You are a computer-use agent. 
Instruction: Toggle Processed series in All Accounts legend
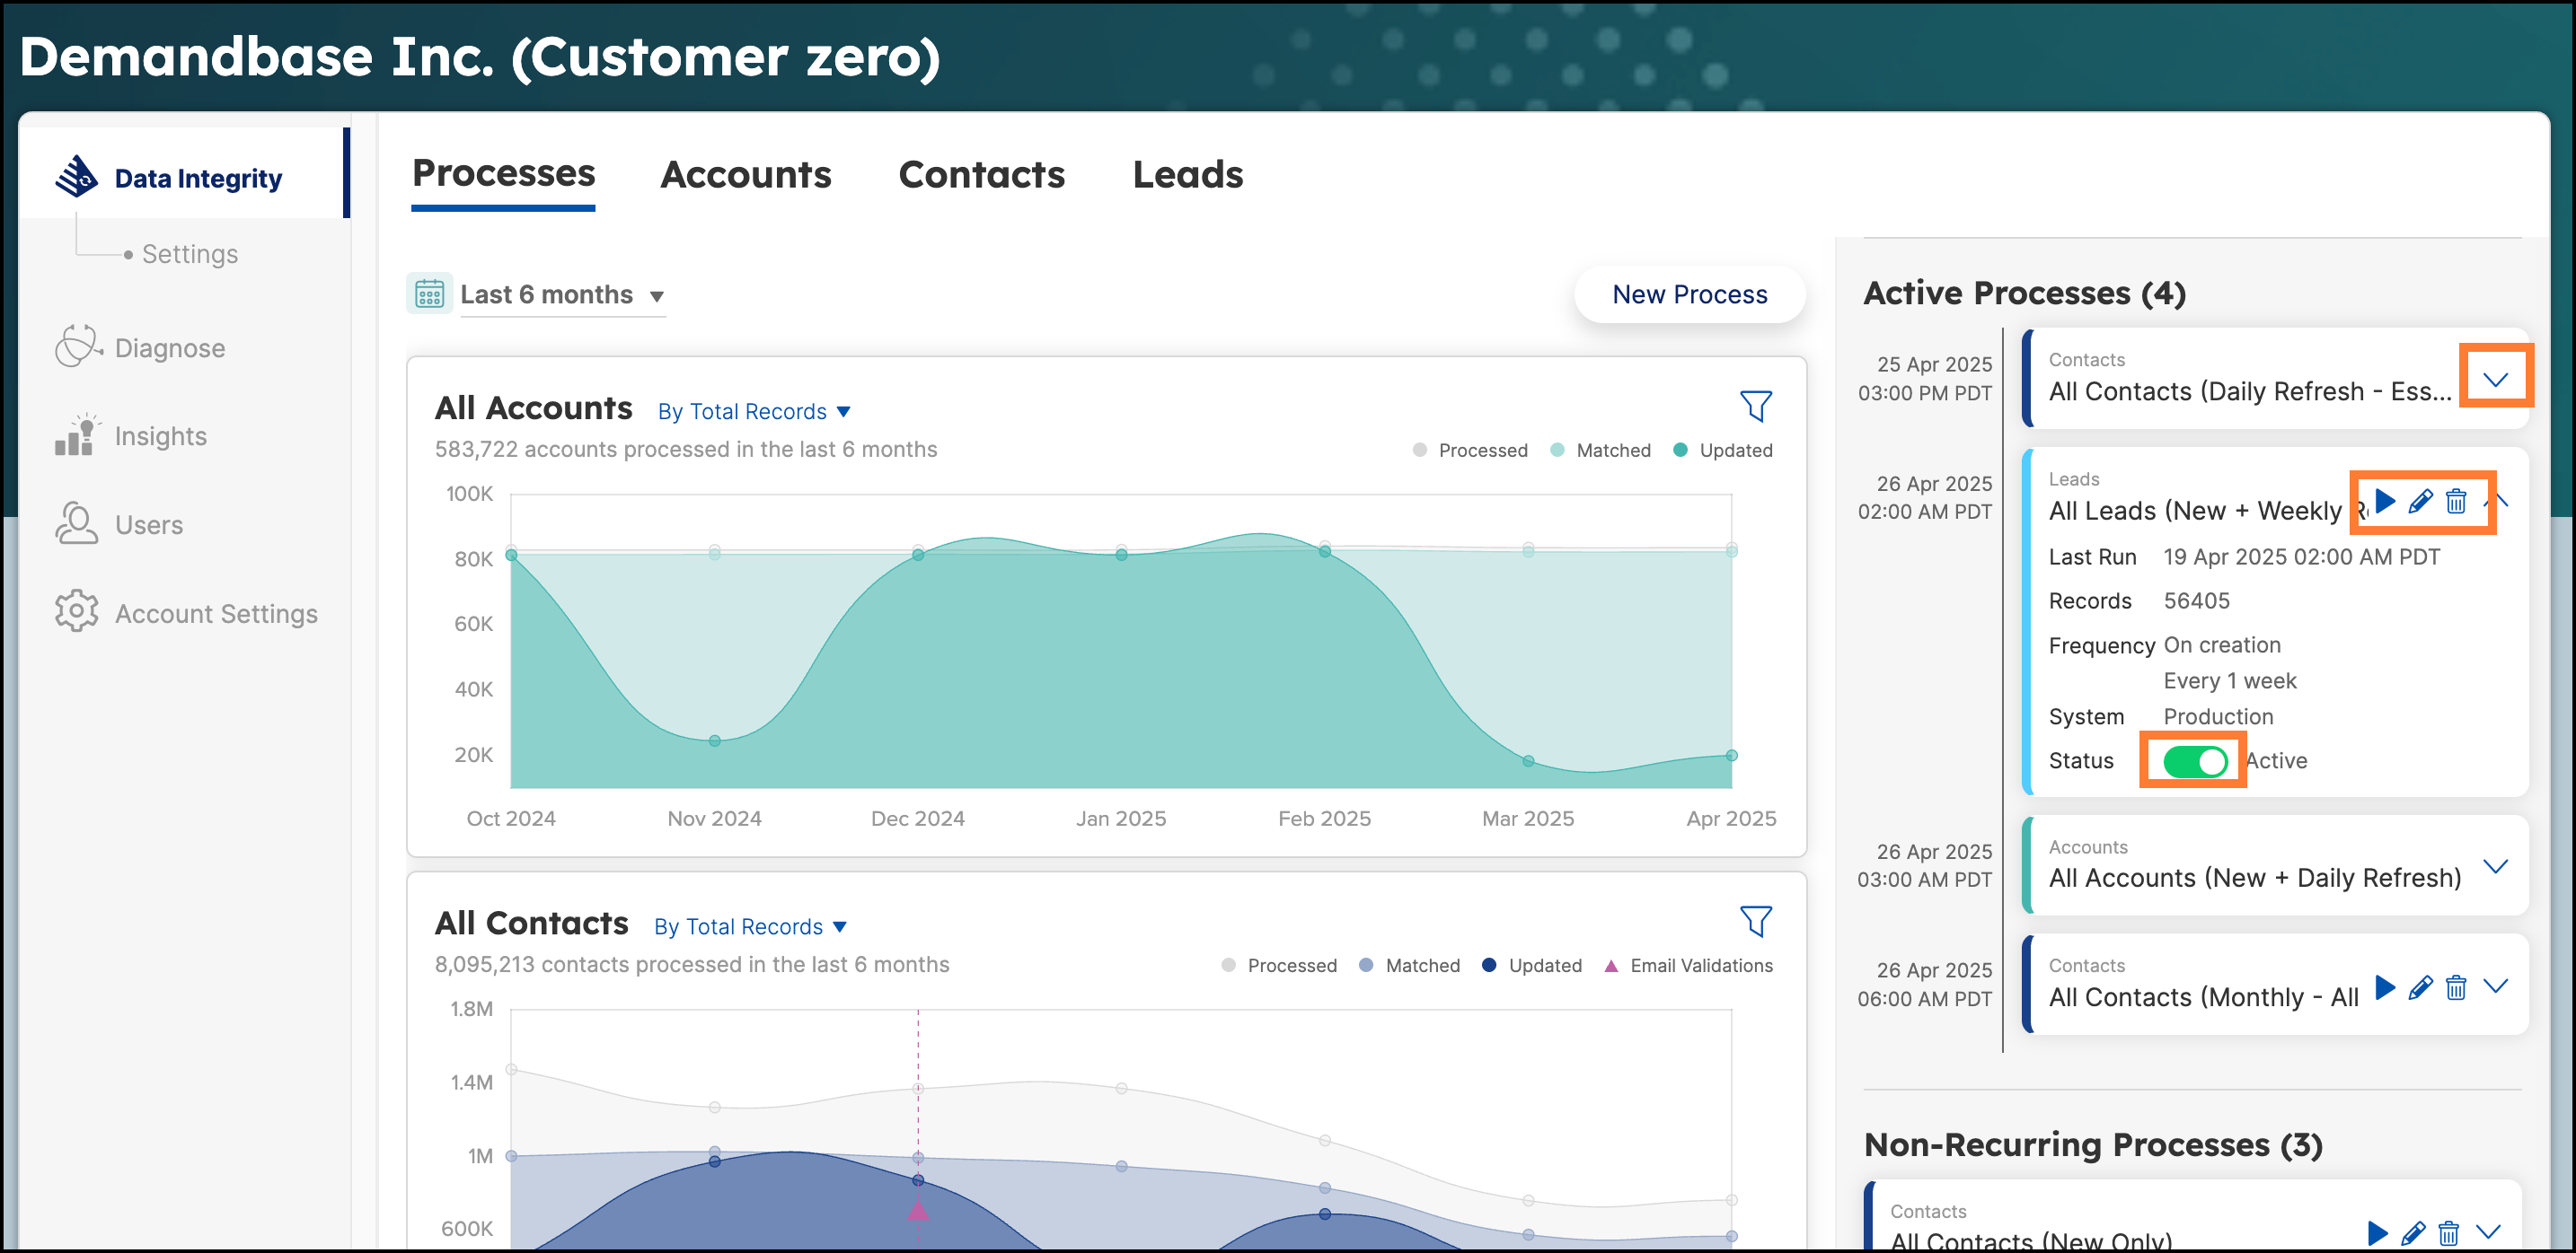pos(1470,450)
